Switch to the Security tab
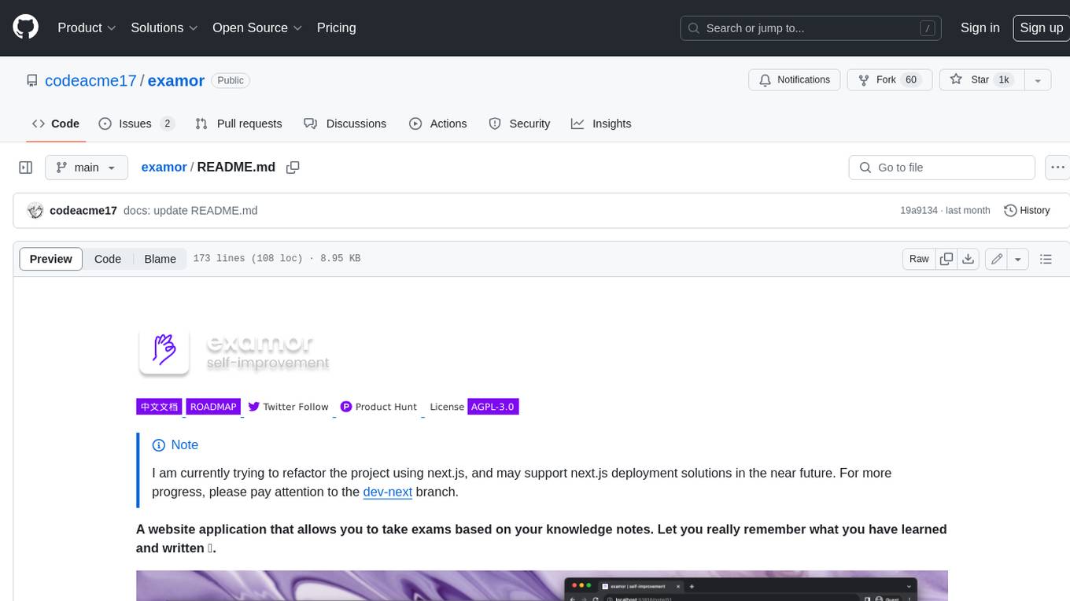 pos(519,124)
